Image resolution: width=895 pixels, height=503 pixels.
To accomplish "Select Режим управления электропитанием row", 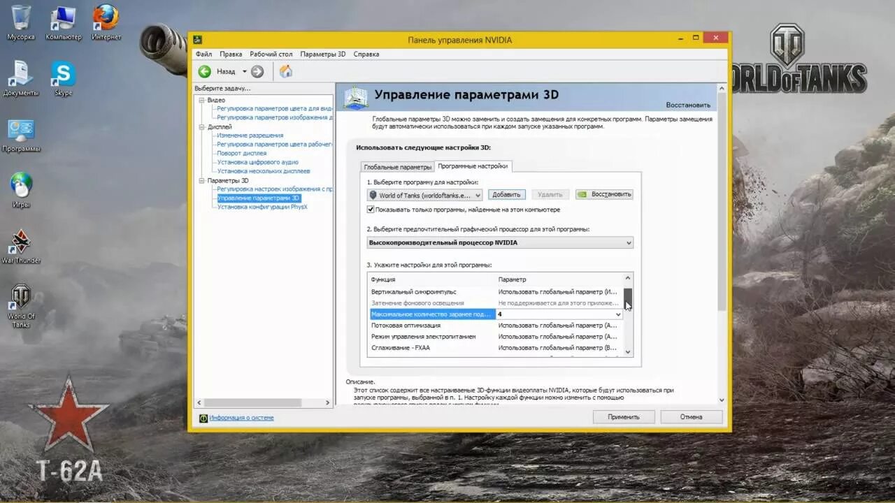I will click(x=496, y=337).
